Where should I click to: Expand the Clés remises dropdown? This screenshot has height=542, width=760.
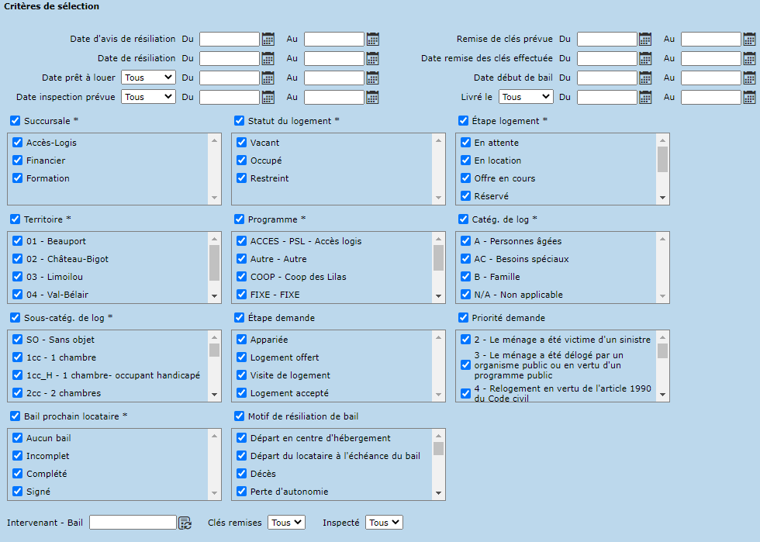point(286,523)
